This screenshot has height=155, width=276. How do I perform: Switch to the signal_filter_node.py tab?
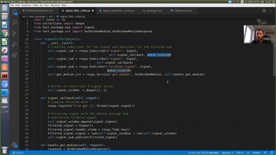pyautogui.click(x=78, y=10)
